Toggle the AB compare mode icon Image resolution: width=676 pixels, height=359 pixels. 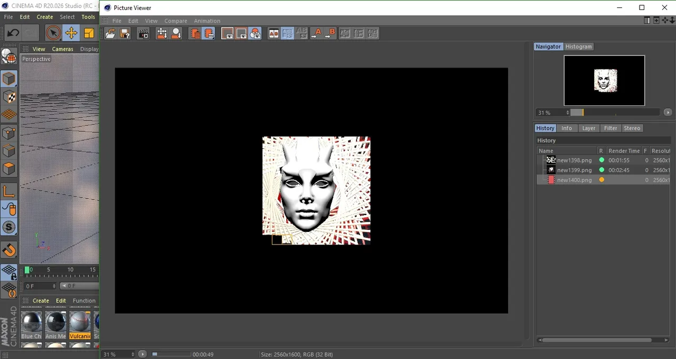point(274,33)
